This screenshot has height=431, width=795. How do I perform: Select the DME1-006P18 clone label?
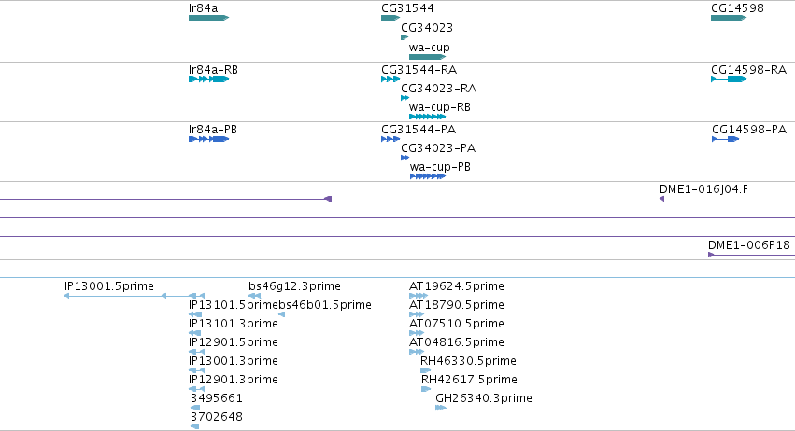click(749, 245)
